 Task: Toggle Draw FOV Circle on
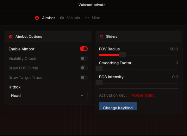tap(84, 68)
